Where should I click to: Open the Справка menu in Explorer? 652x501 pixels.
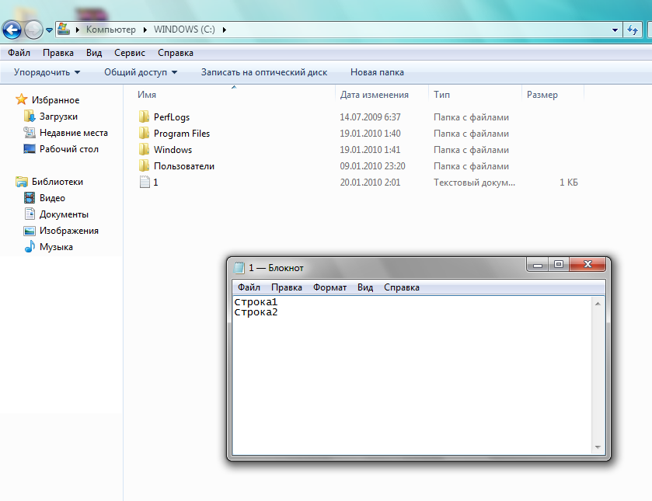click(x=176, y=53)
